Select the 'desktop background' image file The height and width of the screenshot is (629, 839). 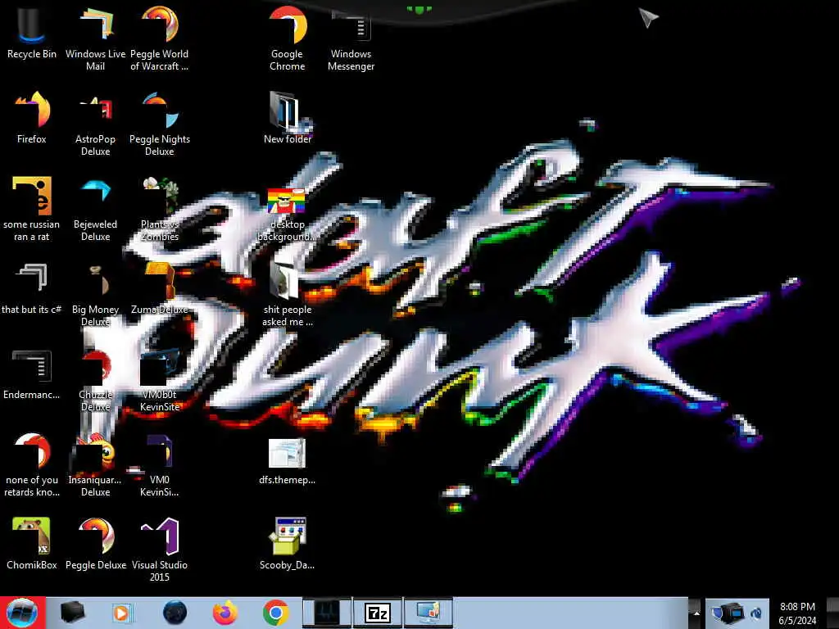tap(288, 214)
